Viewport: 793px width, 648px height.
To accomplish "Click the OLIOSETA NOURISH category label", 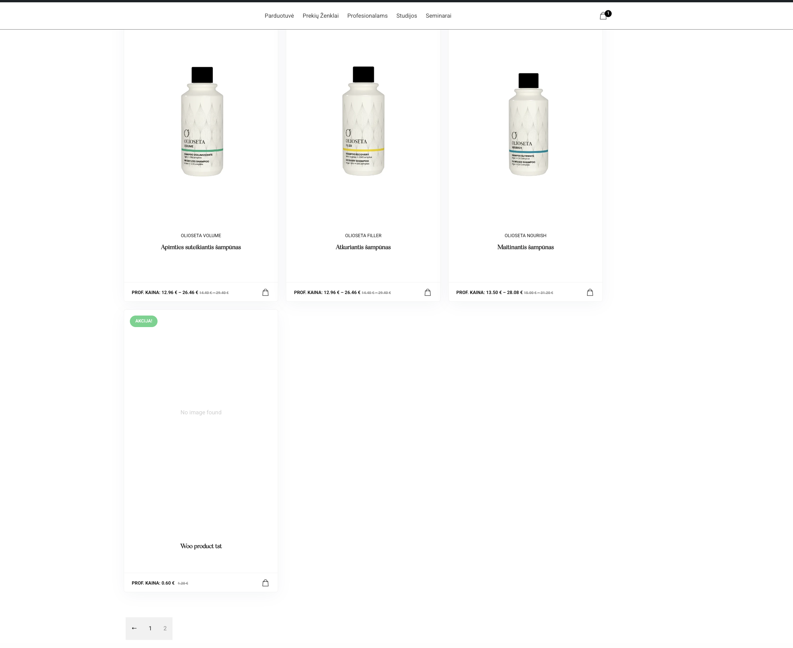I will coord(526,236).
